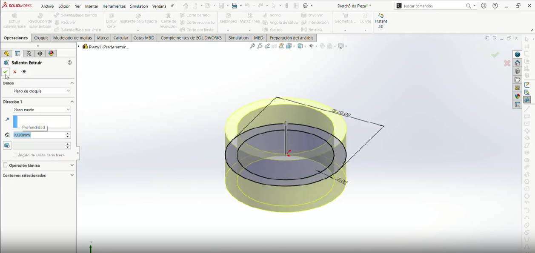Expand the Operación lámina section
The width and height of the screenshot is (535, 253).
pyautogui.click(x=72, y=165)
